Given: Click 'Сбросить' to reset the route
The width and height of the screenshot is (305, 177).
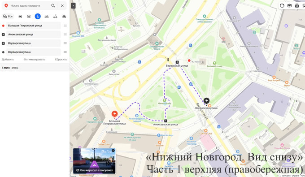Looking at the screenshot, I should point(61,60).
